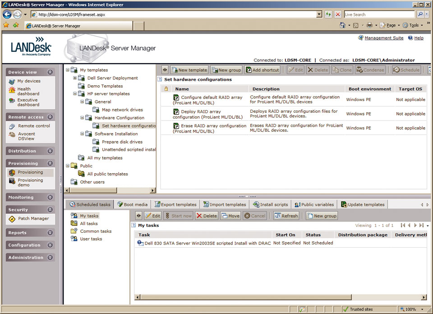Screen dimensions: 433x314
Task: Click the Patch Manager icon in Security
Action: (x=12, y=219)
